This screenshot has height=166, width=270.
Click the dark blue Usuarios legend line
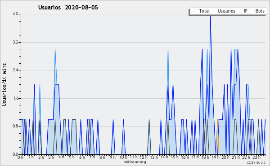213,11
